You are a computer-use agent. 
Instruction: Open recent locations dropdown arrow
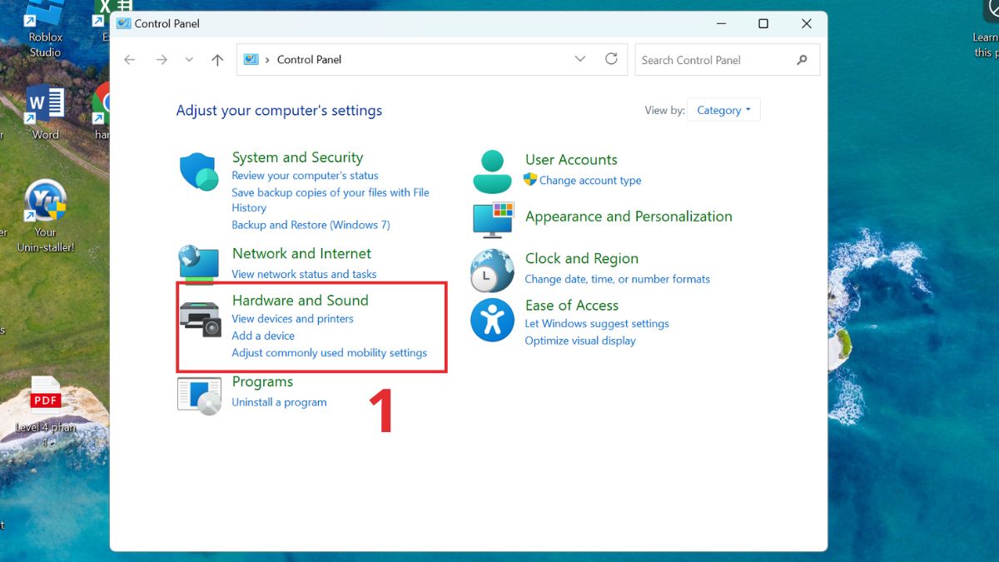coord(189,60)
